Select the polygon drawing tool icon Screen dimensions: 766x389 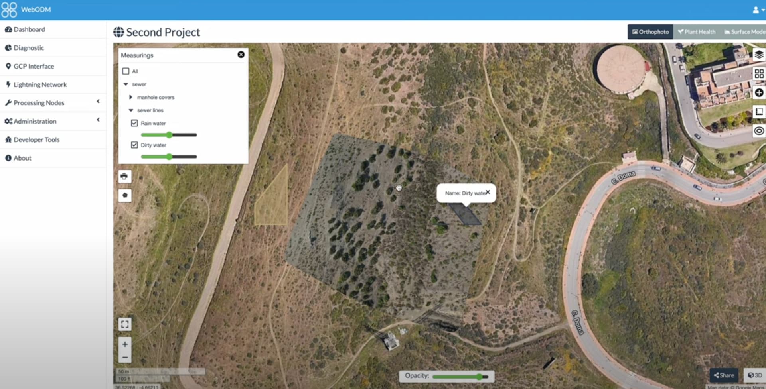coord(124,196)
